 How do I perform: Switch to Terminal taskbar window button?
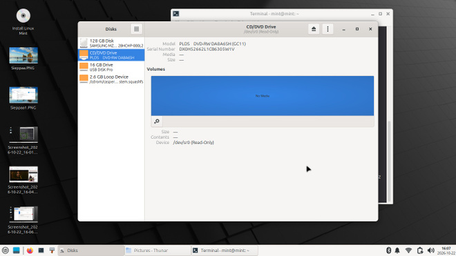(x=225, y=250)
